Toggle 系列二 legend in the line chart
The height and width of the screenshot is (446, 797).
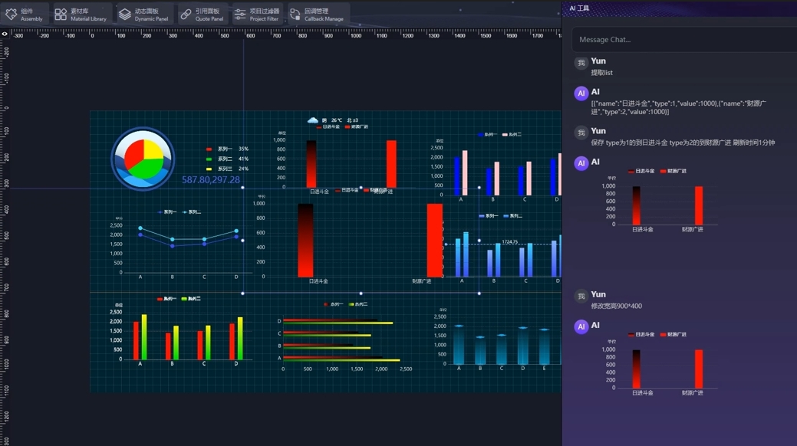pos(193,212)
